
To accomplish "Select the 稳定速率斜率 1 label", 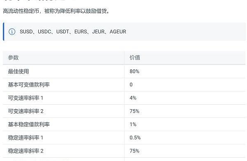I will pyautogui.click(x=26, y=138).
